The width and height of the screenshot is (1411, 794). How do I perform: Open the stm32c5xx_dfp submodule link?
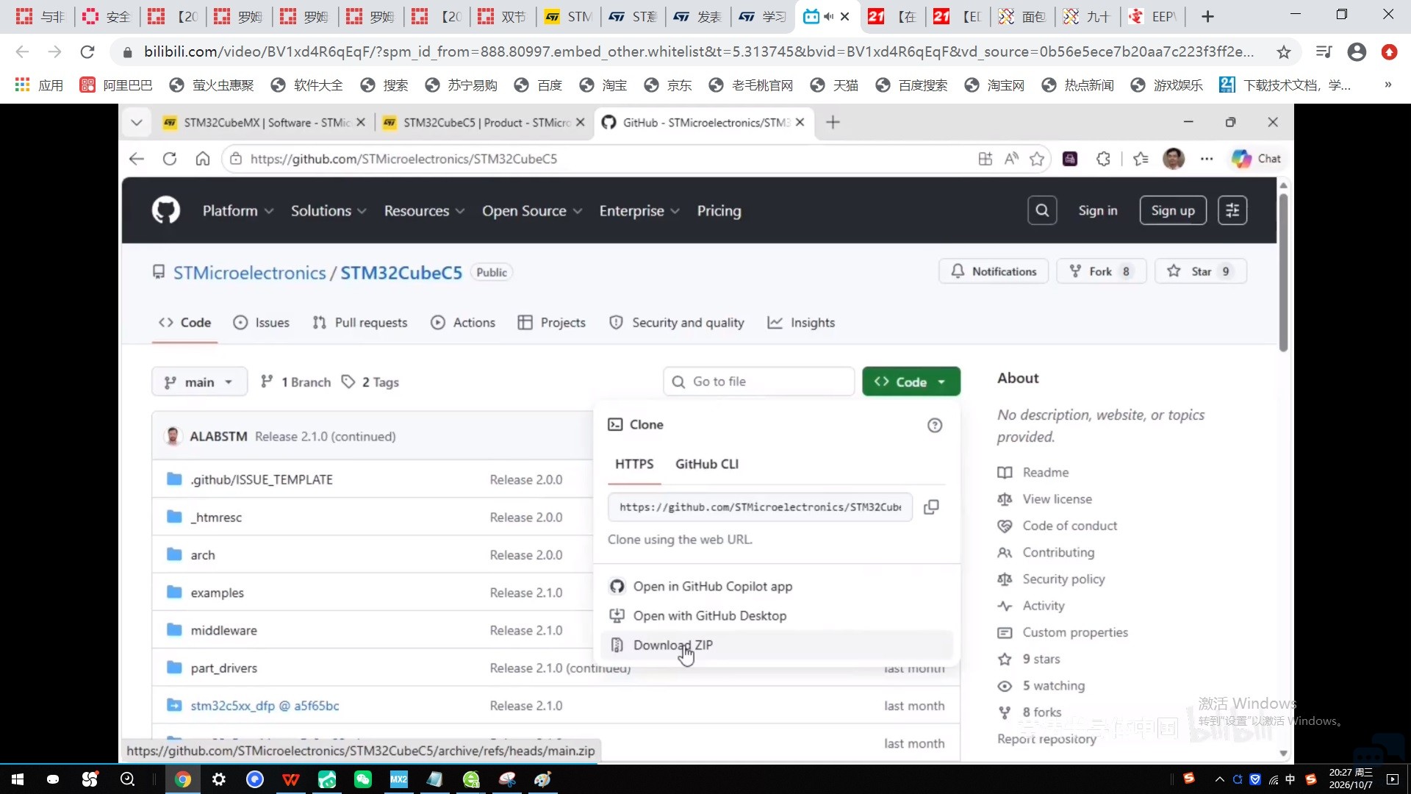tap(265, 706)
